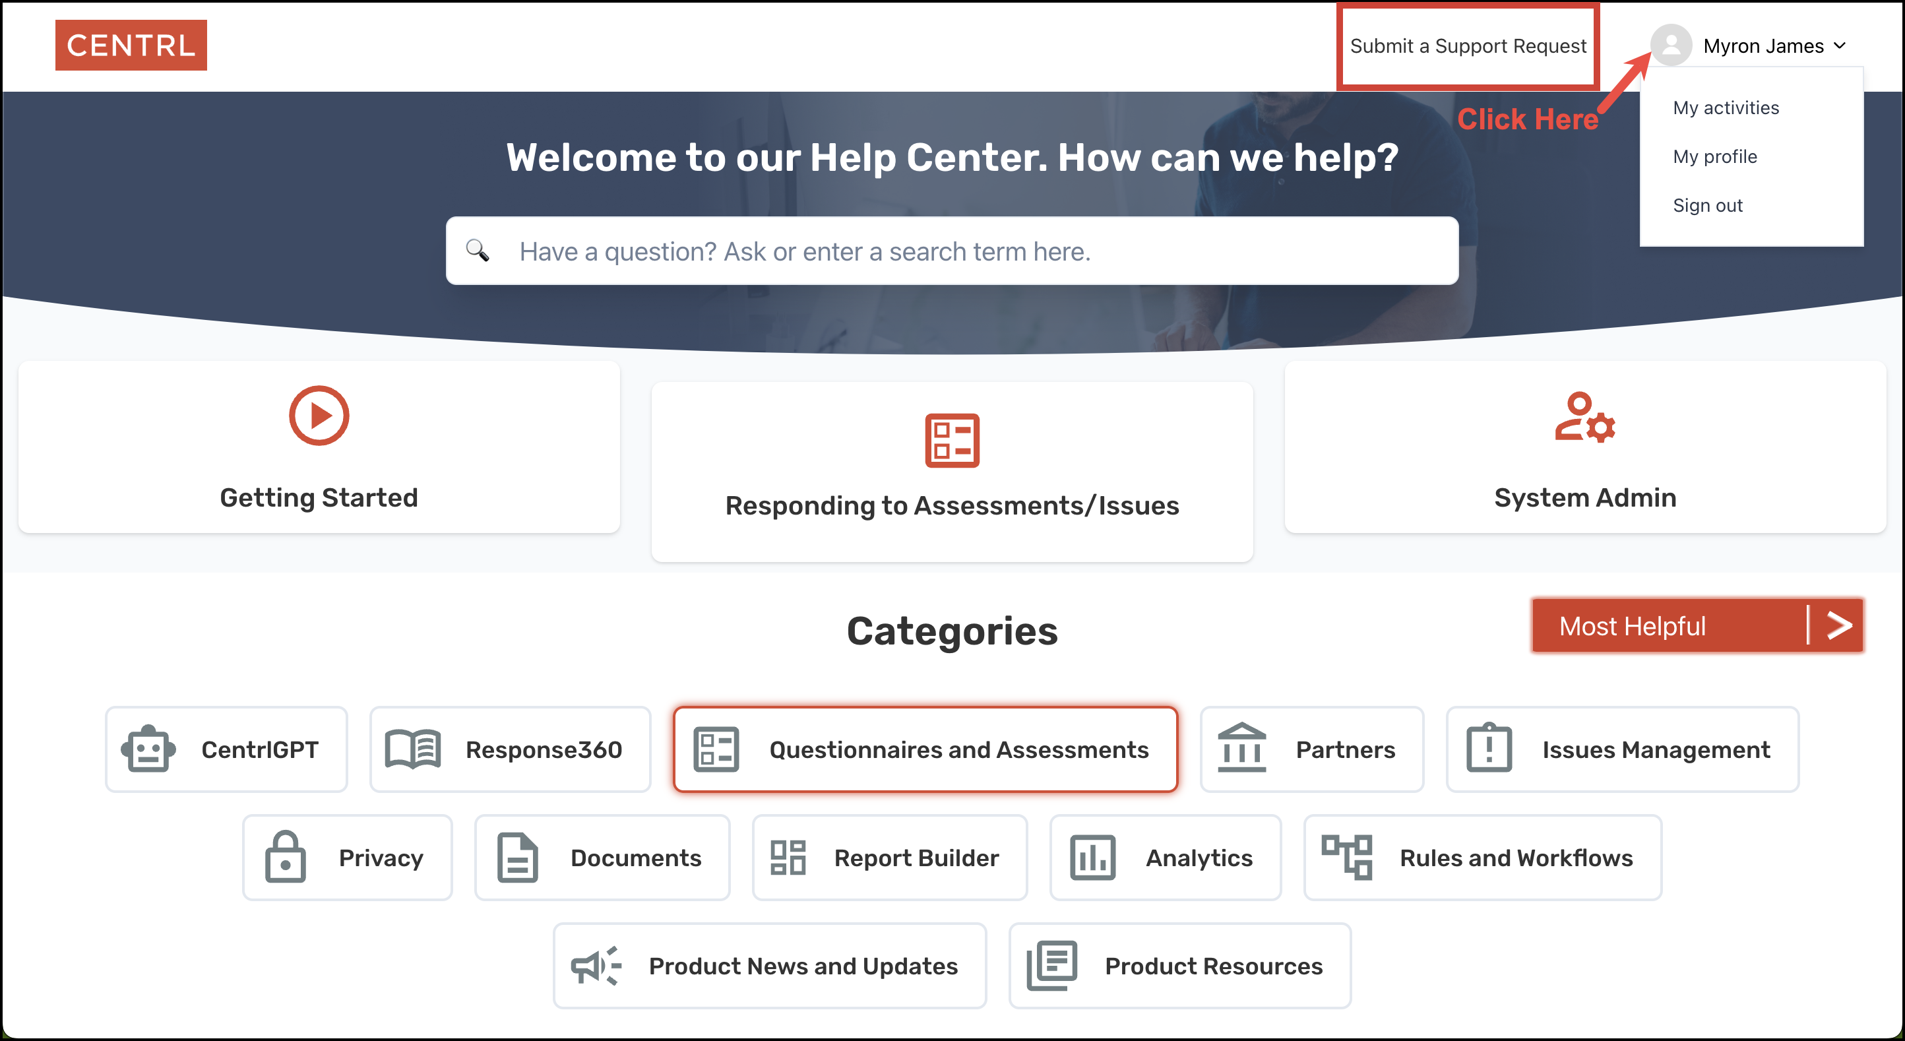The height and width of the screenshot is (1041, 1905).
Task: Click the Product News megaphone icon
Action: [596, 966]
